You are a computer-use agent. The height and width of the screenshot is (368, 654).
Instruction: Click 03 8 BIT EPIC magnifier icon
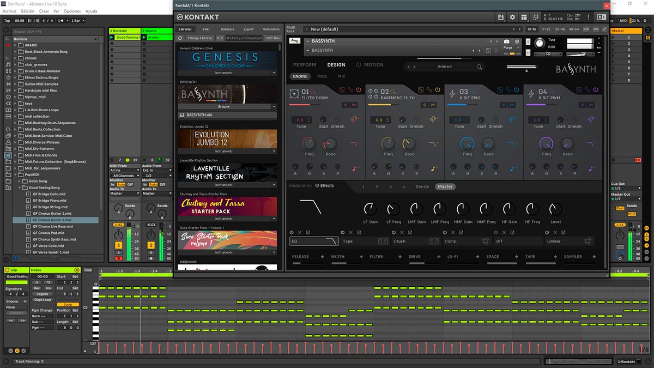pos(473,91)
